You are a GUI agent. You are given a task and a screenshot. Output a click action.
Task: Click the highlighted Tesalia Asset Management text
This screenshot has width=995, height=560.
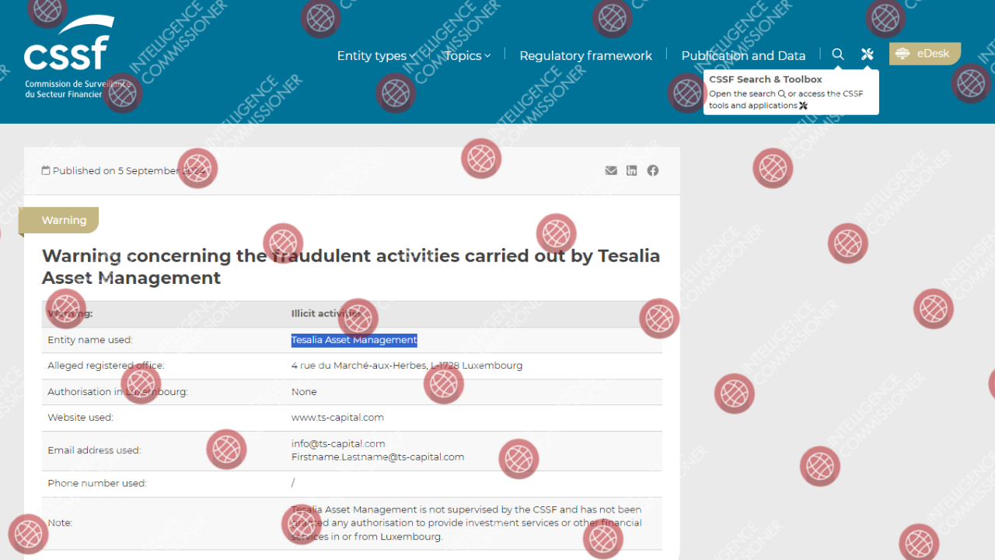coord(354,340)
